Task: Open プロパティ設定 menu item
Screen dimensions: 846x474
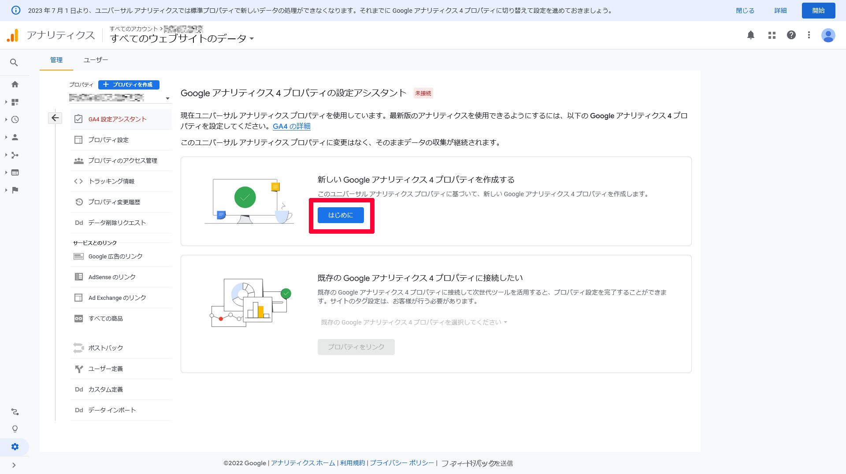Action: point(121,140)
